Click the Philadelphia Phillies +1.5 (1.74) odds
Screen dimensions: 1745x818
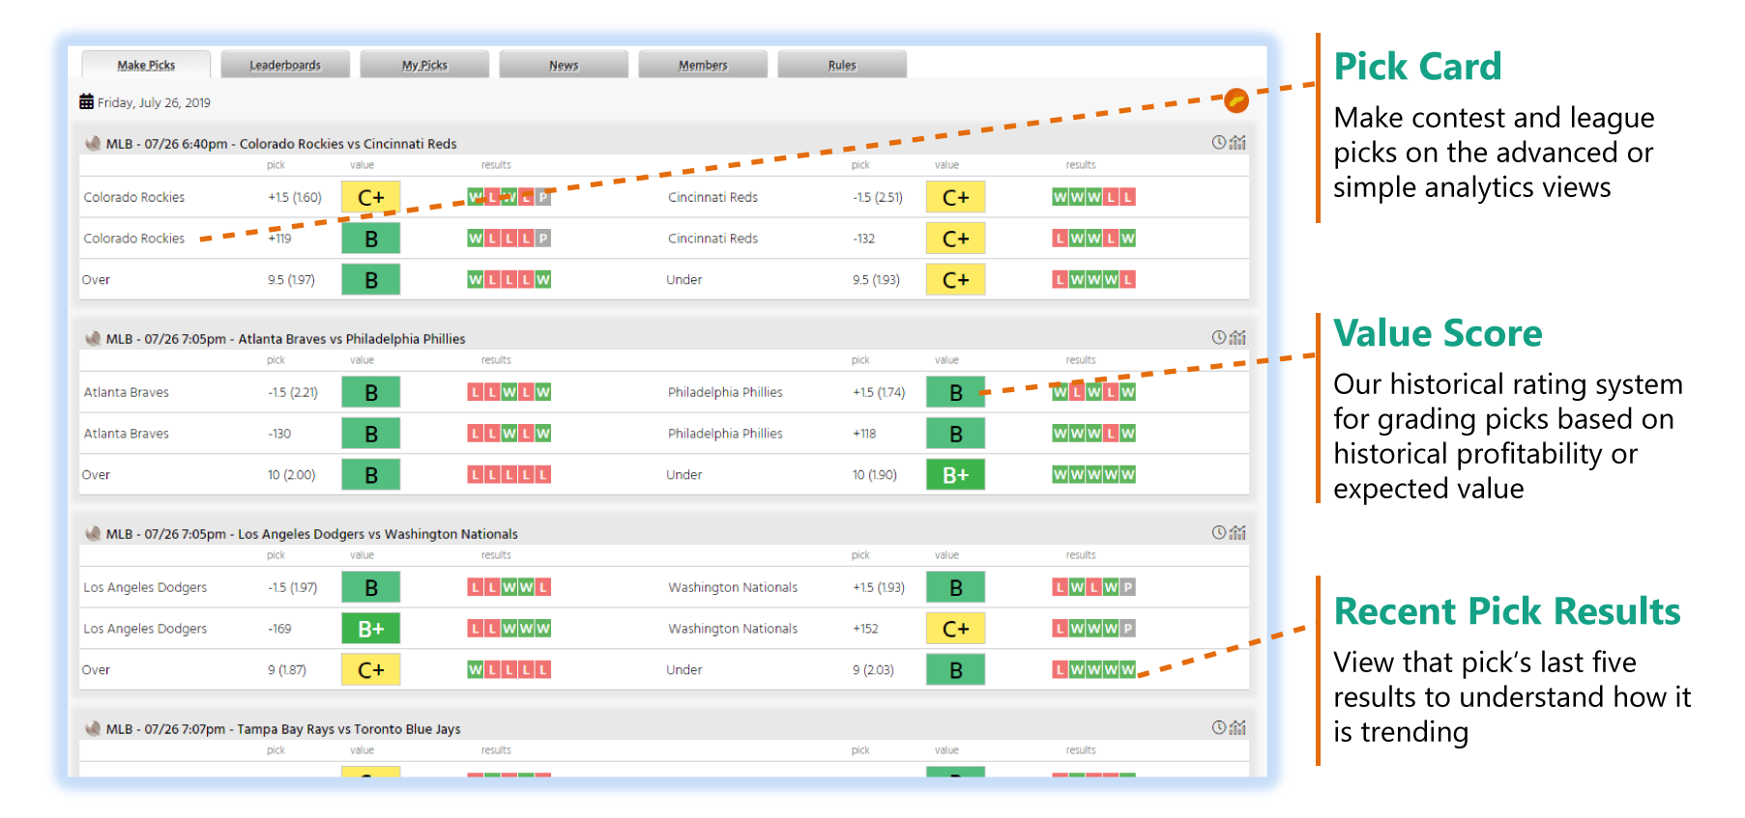pyautogui.click(x=879, y=392)
